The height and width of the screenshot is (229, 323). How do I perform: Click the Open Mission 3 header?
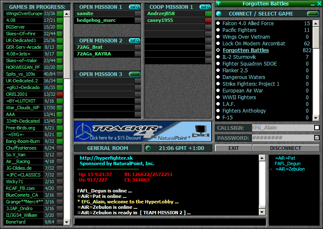[100, 74]
